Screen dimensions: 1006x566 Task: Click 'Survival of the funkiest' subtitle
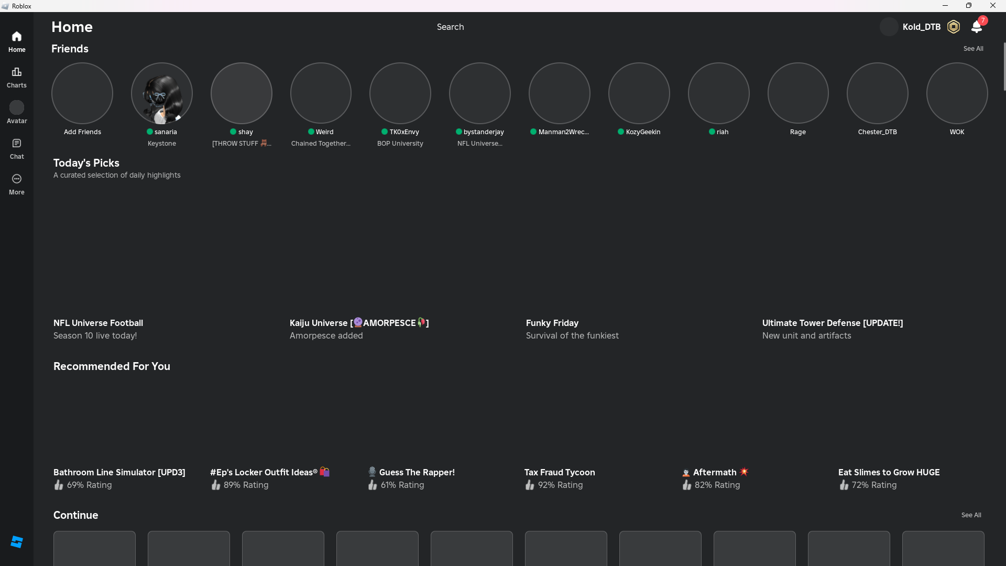[572, 335]
